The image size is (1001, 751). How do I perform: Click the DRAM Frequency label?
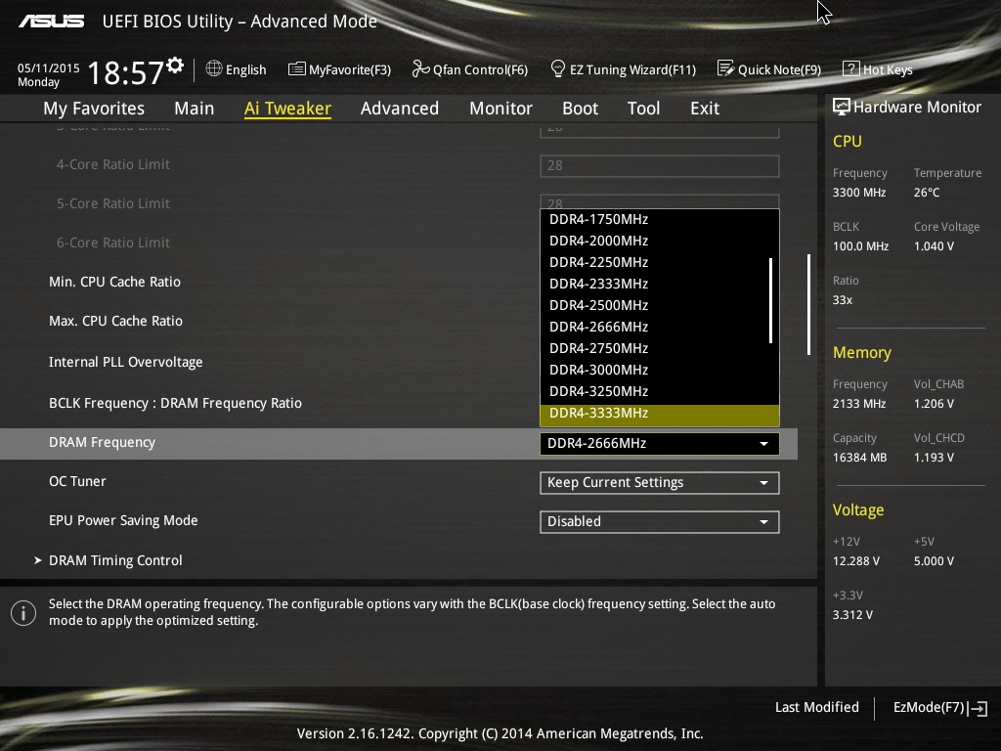pyautogui.click(x=102, y=443)
